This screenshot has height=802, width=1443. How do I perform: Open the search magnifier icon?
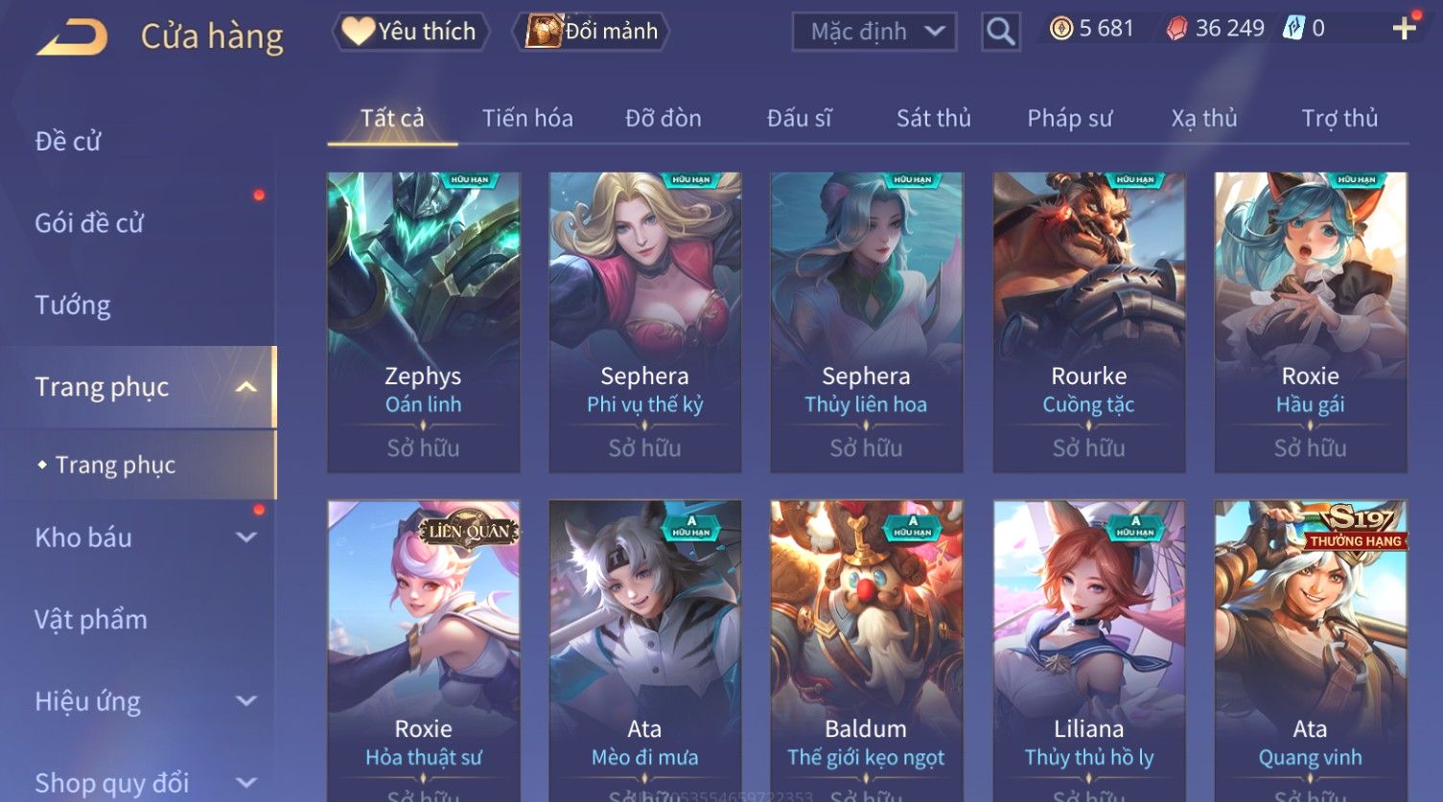(1000, 33)
